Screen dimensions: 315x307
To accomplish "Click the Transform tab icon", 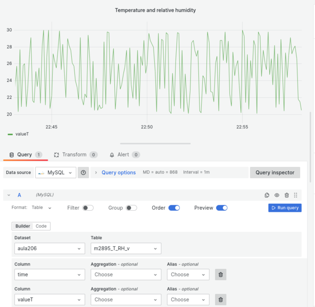I will [56, 155].
